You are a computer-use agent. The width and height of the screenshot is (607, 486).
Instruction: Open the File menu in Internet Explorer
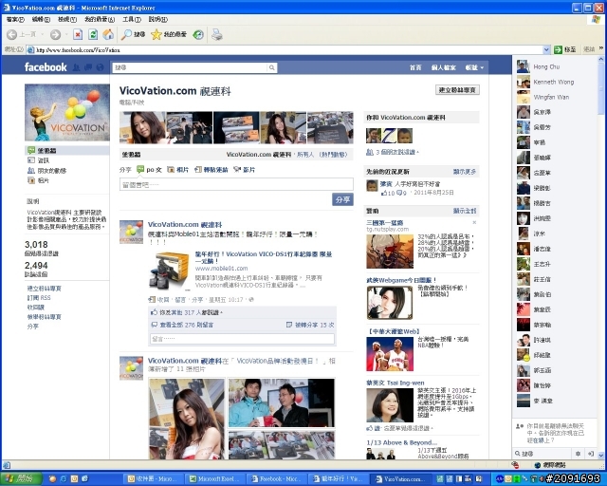coord(15,19)
